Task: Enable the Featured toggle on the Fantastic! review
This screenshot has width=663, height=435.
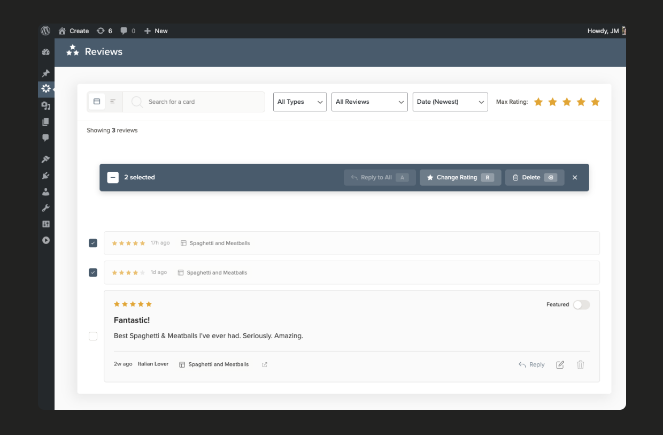Action: click(581, 304)
